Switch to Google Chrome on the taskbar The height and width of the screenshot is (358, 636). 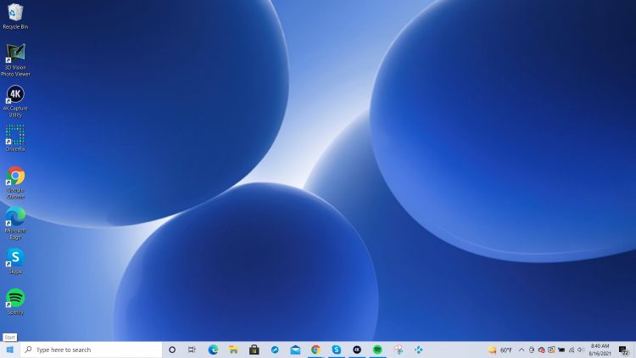[x=315, y=350]
